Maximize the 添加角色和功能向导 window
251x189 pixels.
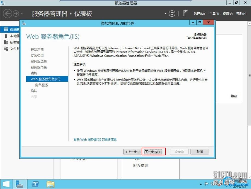click(x=200, y=22)
